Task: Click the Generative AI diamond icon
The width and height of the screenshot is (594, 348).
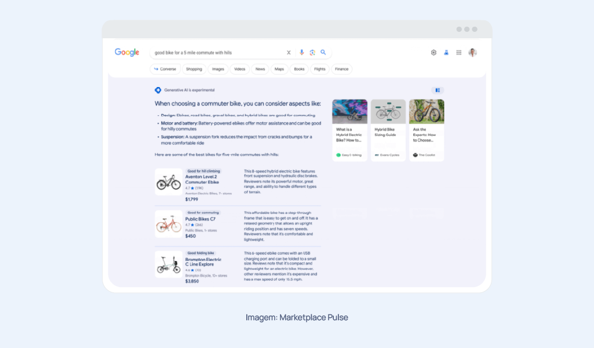Action: (x=158, y=90)
